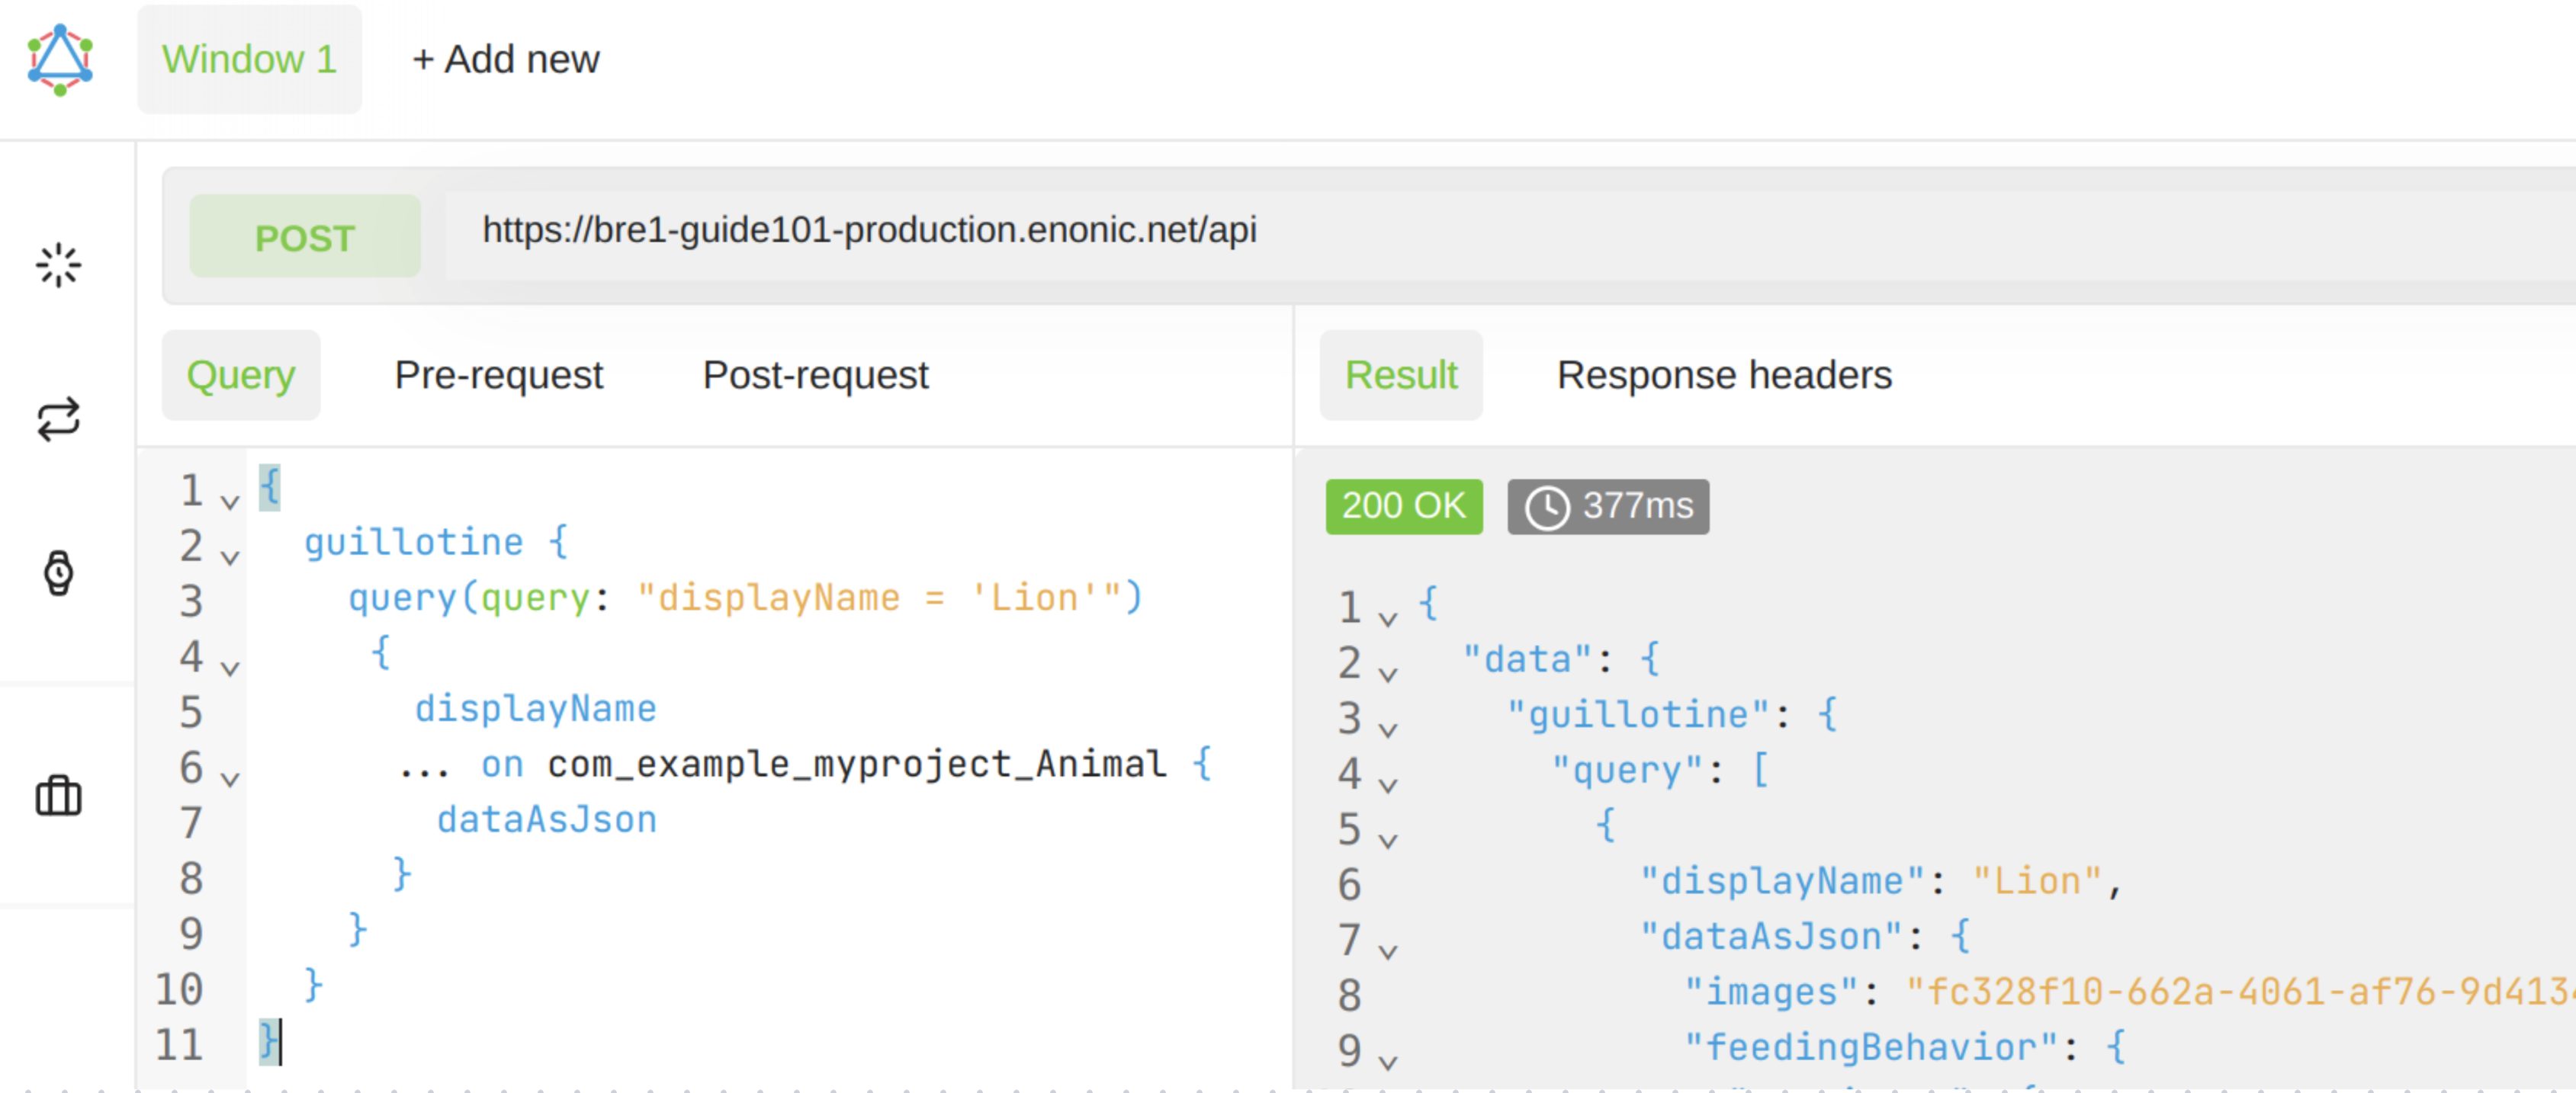The width and height of the screenshot is (2576, 1093).
Task: Collapse the "data" object in result
Action: point(1387,675)
